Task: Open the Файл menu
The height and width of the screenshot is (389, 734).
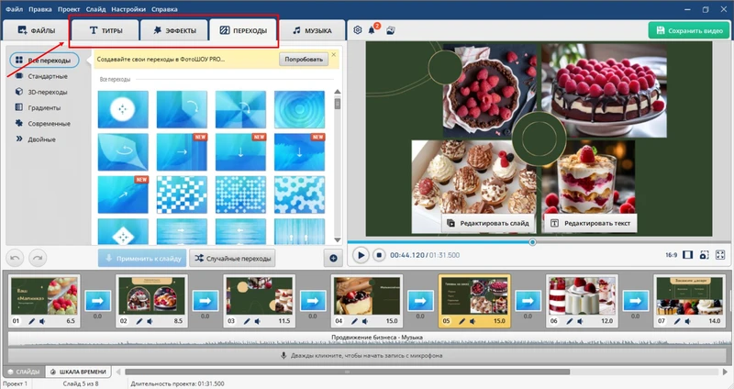Action: tap(14, 9)
